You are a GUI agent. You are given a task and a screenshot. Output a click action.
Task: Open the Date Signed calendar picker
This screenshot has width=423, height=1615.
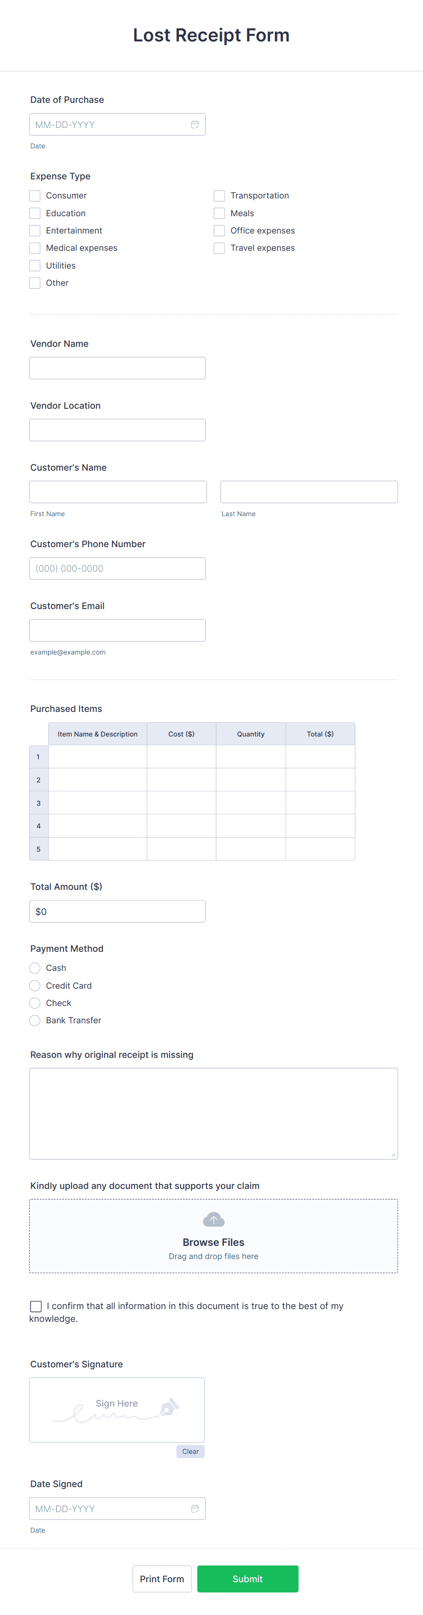(194, 1508)
